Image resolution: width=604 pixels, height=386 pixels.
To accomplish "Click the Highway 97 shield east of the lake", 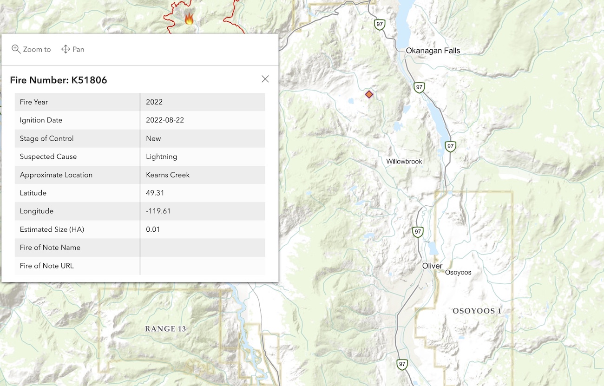I will point(419,87).
